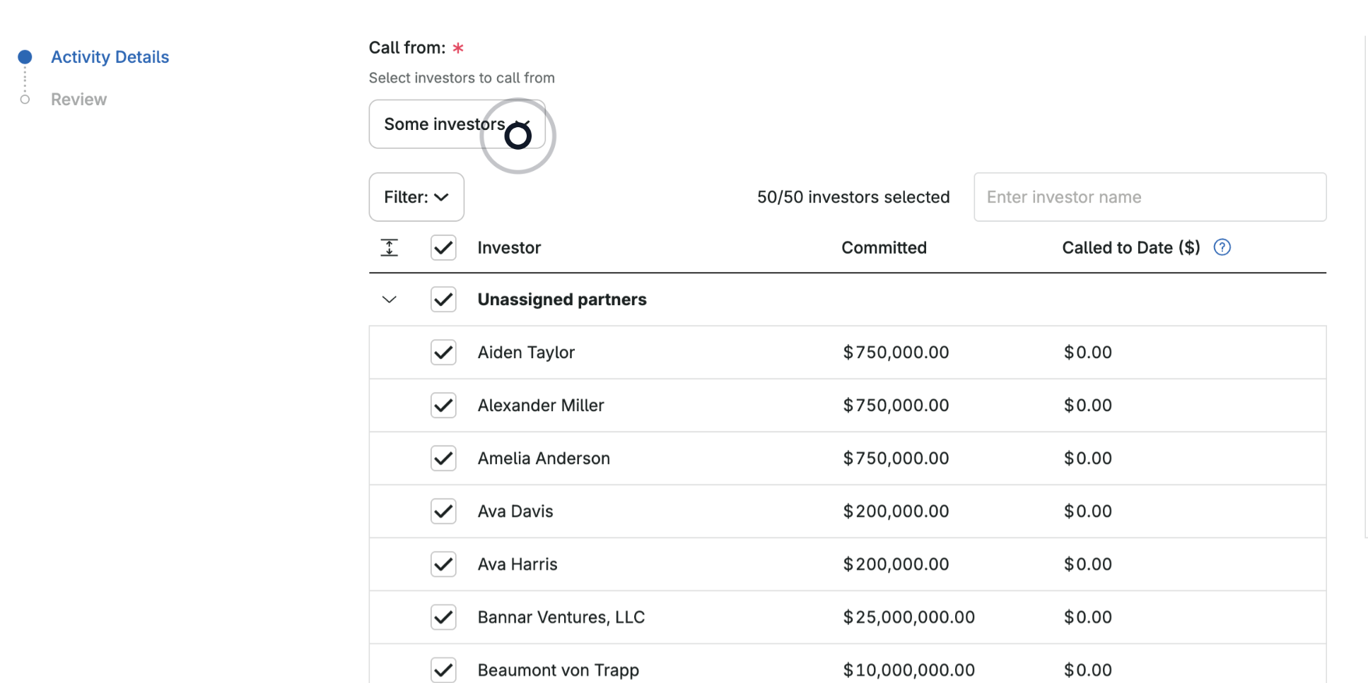This screenshot has height=683, width=1368.
Task: Click the Activity Details step indicator dot
Action: pyautogui.click(x=25, y=56)
